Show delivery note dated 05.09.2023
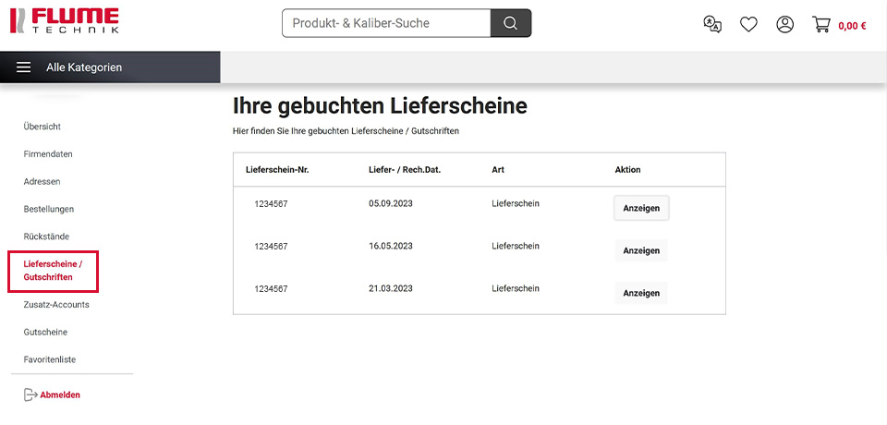The image size is (887, 425). [x=641, y=208]
